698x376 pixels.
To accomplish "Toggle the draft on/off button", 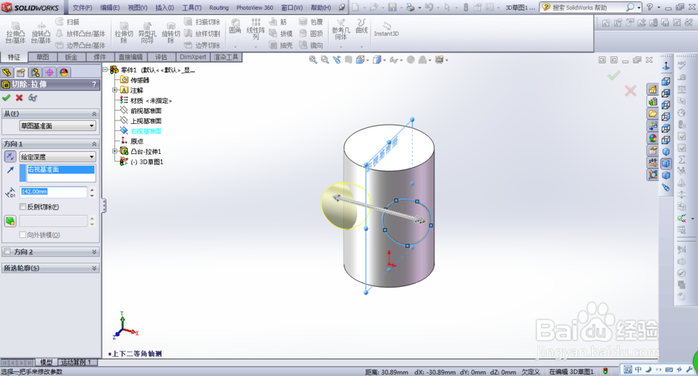I will 10,221.
